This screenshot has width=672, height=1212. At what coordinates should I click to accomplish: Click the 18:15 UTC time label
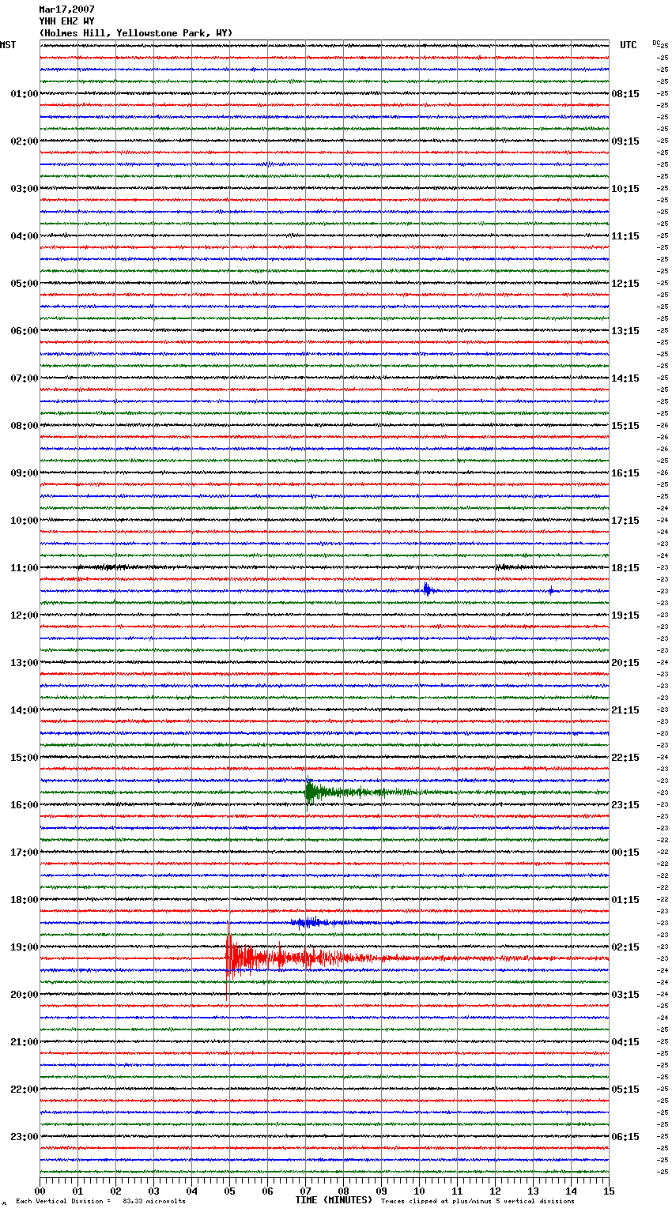tap(625, 568)
